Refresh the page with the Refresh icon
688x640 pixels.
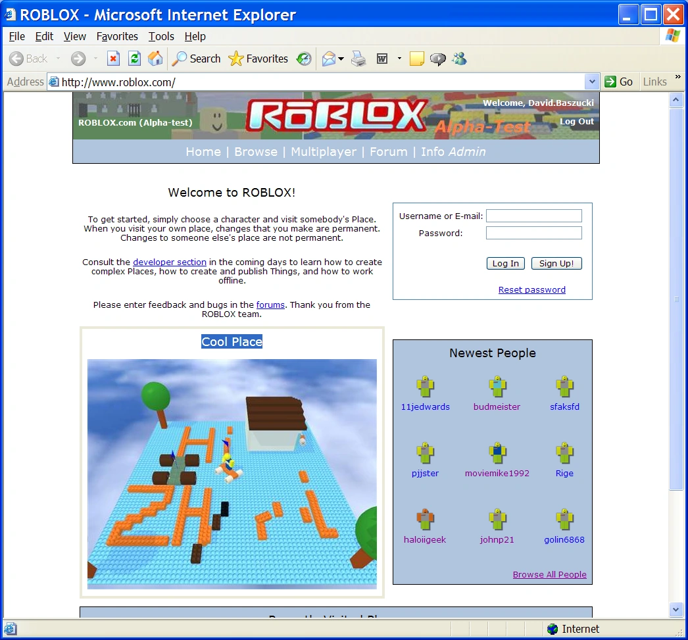point(134,59)
